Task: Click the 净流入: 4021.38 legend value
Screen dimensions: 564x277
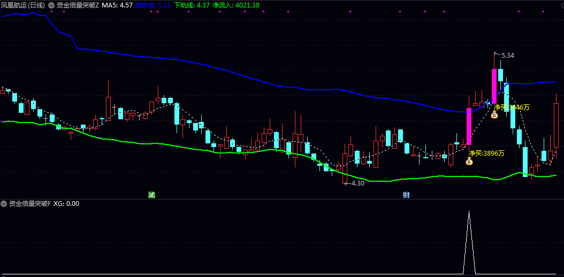Action: click(236, 5)
